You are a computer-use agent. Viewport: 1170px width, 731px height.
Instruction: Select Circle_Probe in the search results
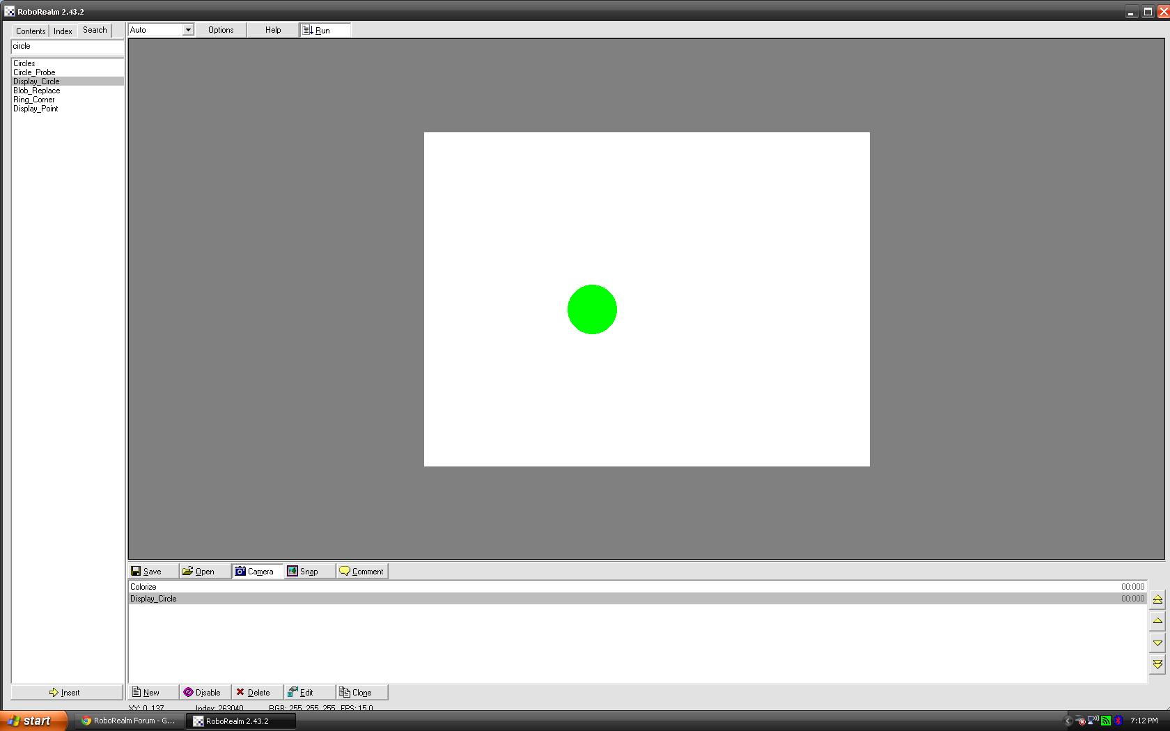[34, 72]
